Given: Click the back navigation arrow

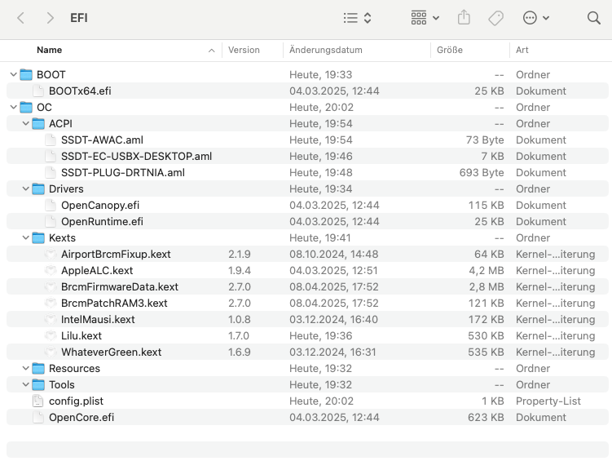Looking at the screenshot, I should (x=21, y=17).
